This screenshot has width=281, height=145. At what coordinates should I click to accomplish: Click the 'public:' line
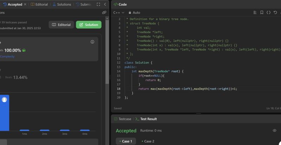[130, 67]
